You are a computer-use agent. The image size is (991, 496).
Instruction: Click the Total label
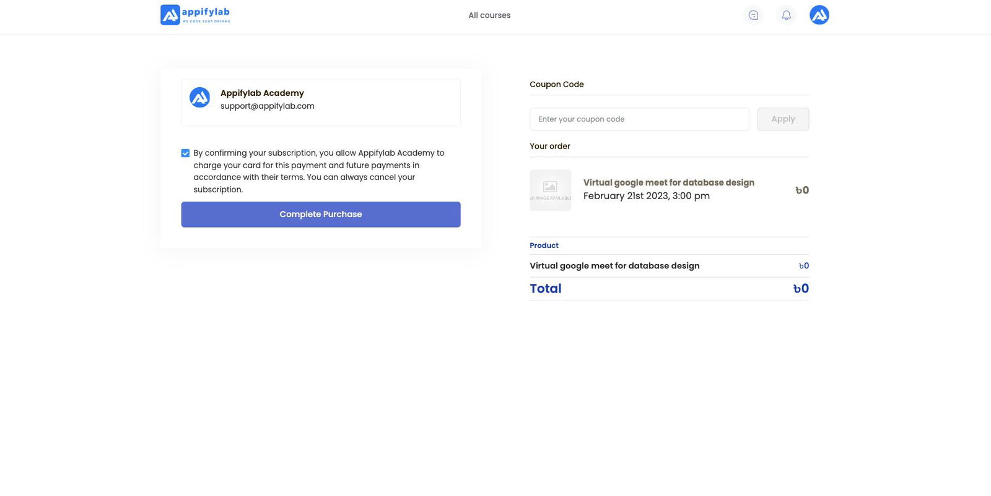(x=545, y=289)
